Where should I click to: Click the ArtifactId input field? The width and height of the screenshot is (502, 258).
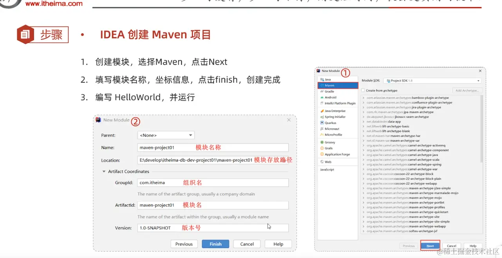213,205
